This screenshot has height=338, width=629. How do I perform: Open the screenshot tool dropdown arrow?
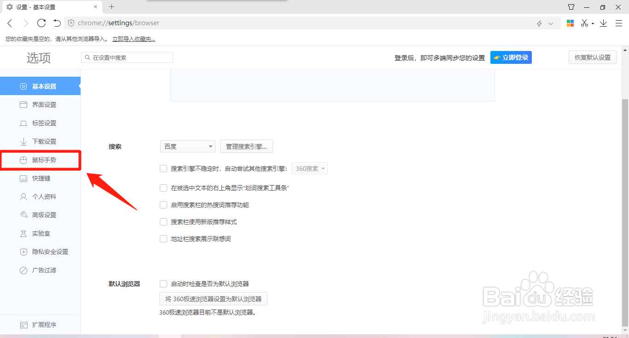click(x=593, y=23)
